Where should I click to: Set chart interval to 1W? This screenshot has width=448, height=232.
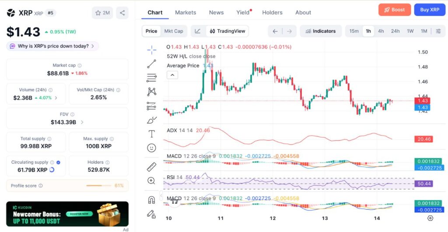[410, 31]
